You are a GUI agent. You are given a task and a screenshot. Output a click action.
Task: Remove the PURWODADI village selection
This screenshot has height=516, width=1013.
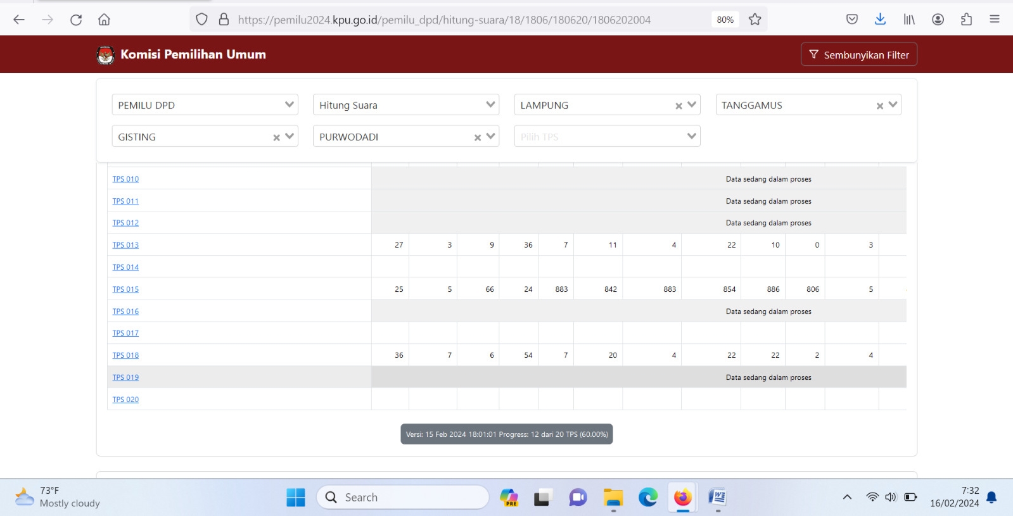[x=478, y=137]
